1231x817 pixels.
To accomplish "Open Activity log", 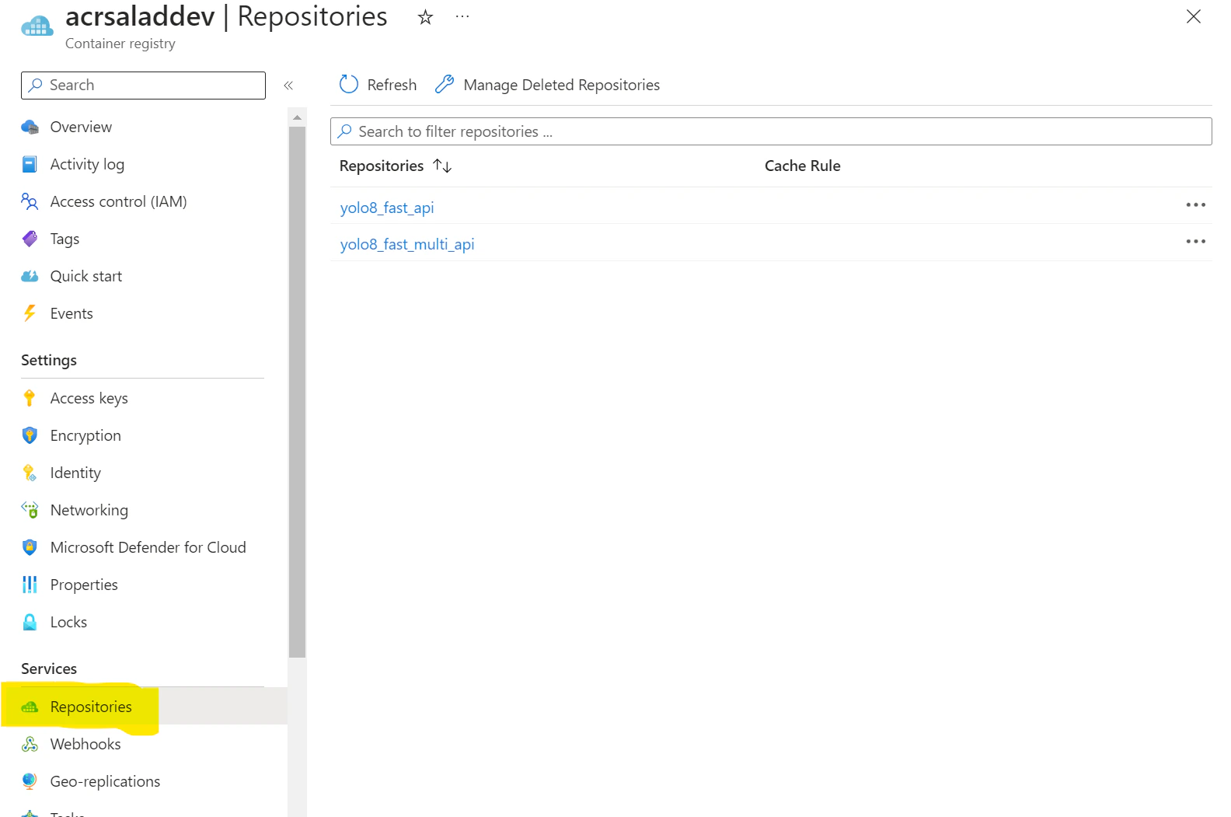I will pos(87,164).
